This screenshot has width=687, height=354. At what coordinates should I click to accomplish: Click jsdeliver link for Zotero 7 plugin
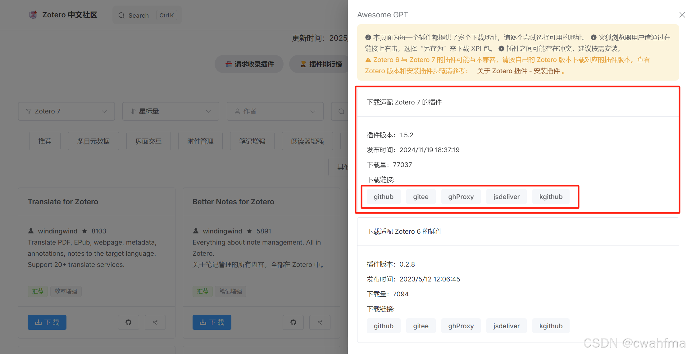click(x=506, y=197)
